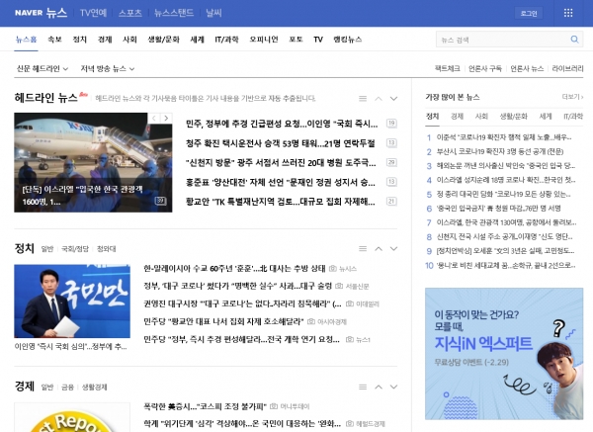The height and width of the screenshot is (432, 593).
Task: Open the IT/과학 menu in main navigation
Action: point(226,39)
